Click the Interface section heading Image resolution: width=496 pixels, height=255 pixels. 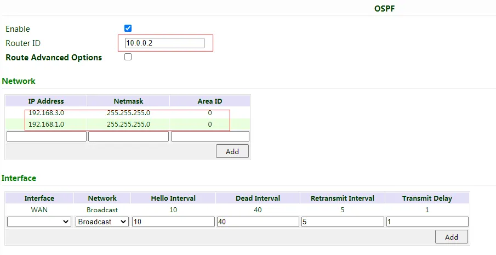[19, 178]
